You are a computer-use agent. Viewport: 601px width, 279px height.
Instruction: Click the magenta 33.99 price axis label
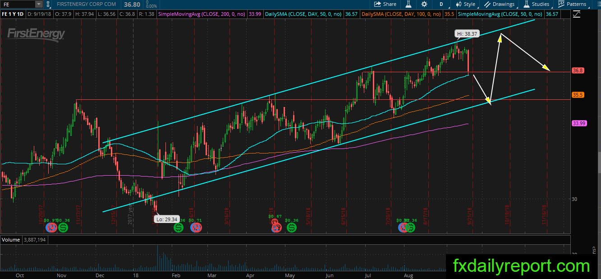(x=579, y=123)
